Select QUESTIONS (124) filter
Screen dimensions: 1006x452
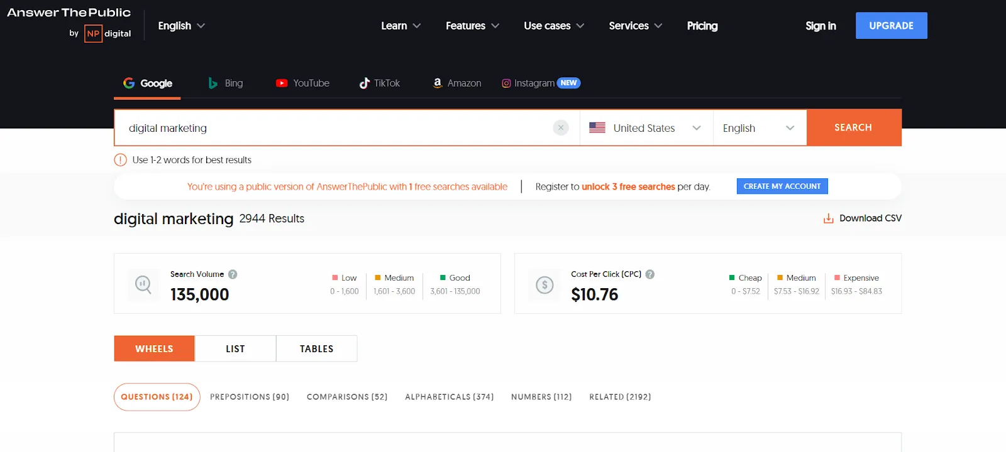[x=157, y=397]
